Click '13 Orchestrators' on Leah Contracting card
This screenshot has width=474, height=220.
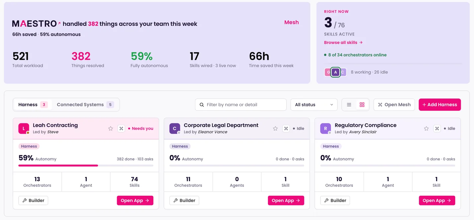[37, 182]
